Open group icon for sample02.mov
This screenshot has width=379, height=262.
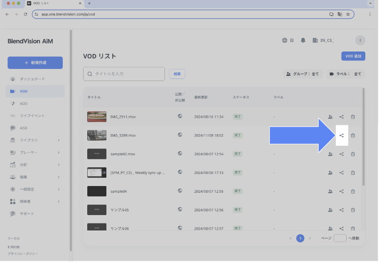pyautogui.click(x=330, y=154)
